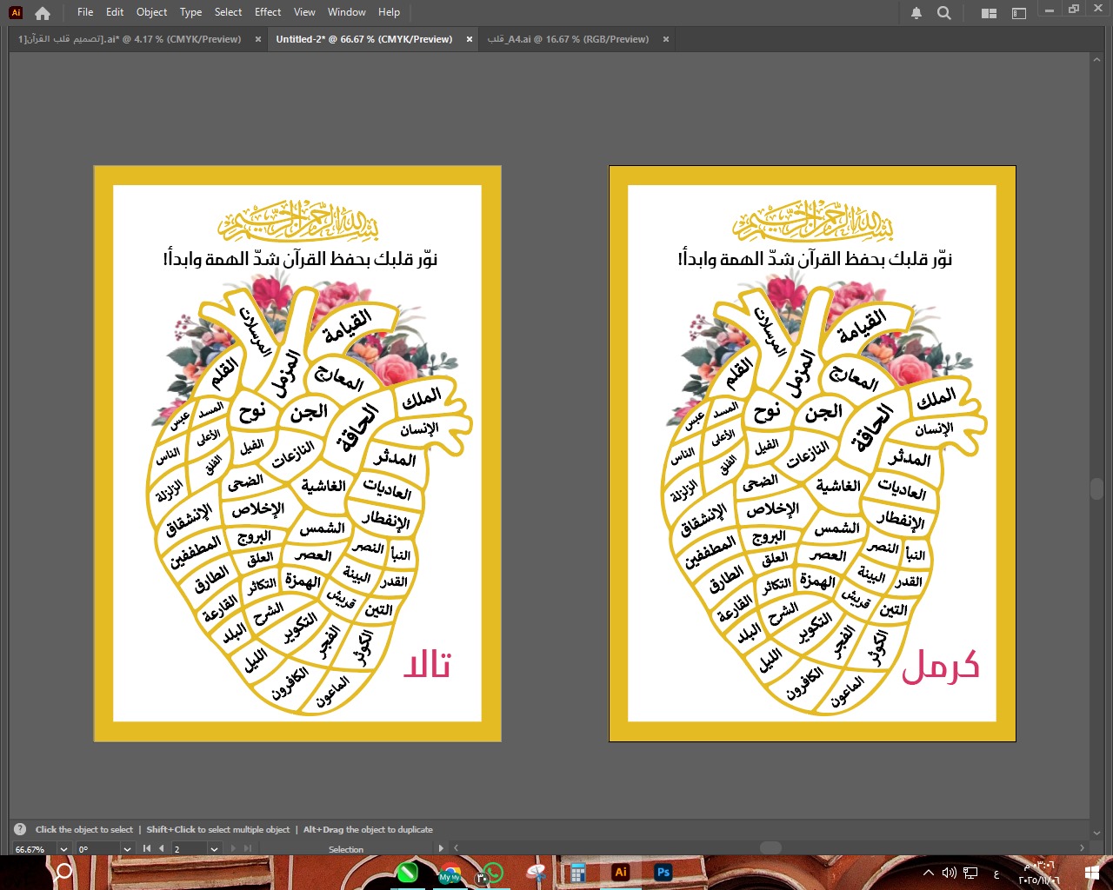Expand the status bar Selection arrow
The image size is (1113, 890).
point(441,848)
